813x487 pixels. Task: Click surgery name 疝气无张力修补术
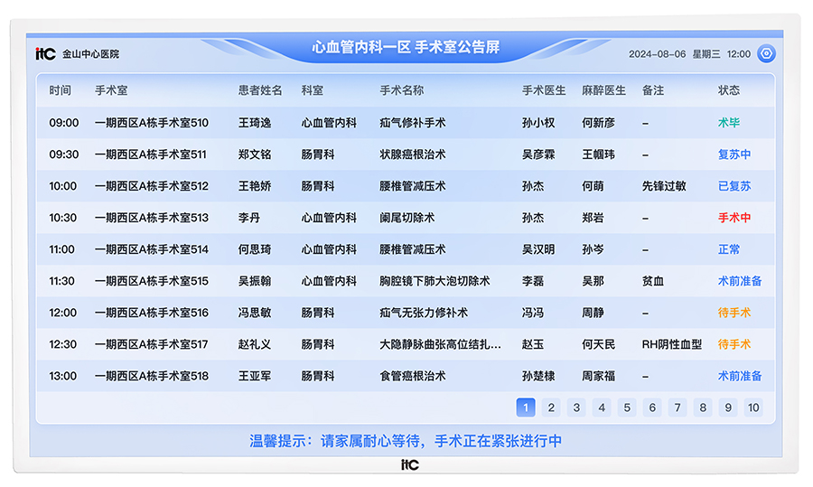424,313
